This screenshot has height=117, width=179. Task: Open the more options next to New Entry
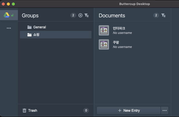click(x=164, y=110)
